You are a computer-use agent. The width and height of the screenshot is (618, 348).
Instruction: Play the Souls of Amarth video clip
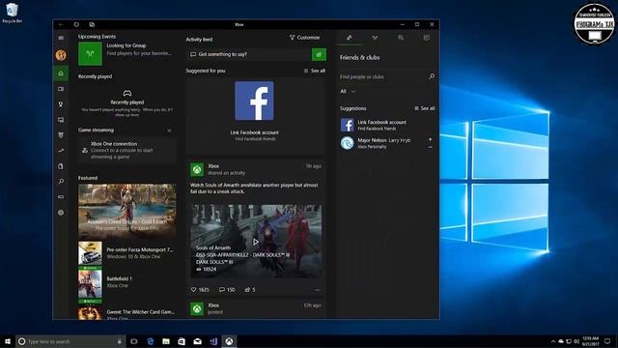pyautogui.click(x=255, y=242)
